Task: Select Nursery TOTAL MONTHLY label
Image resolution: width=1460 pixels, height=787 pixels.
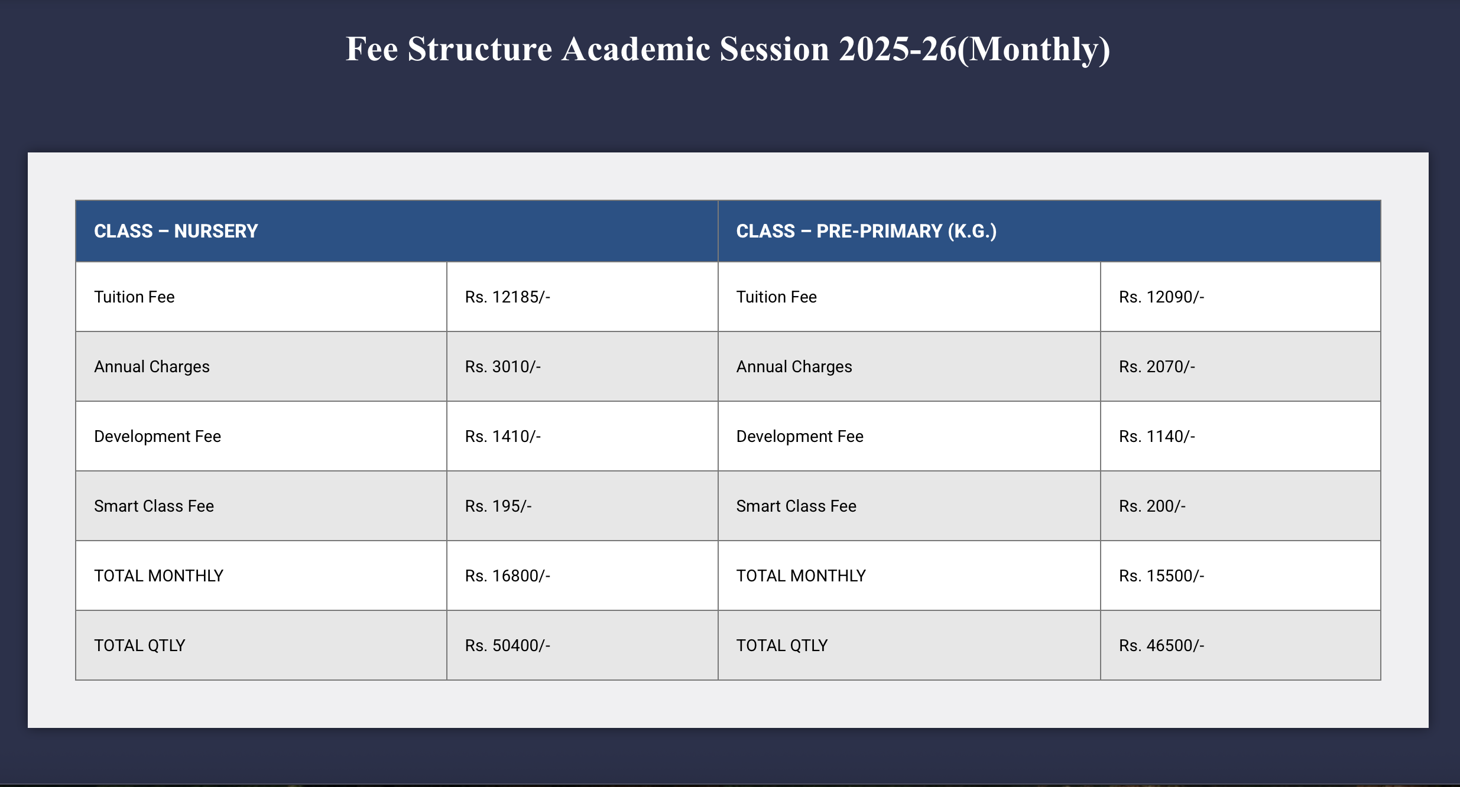Action: (x=158, y=575)
